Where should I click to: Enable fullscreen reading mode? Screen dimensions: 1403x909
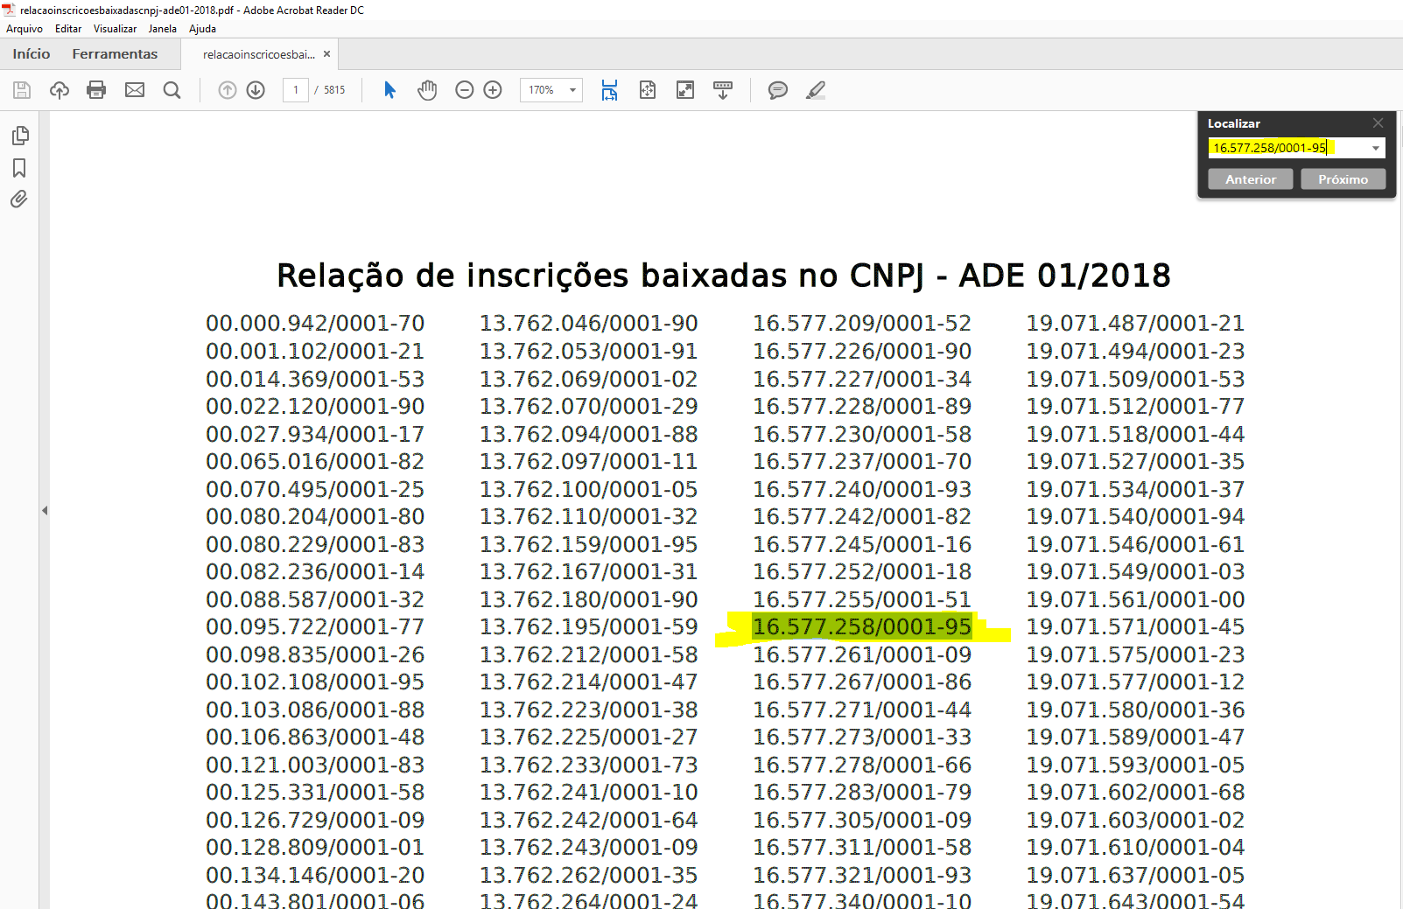(x=684, y=90)
